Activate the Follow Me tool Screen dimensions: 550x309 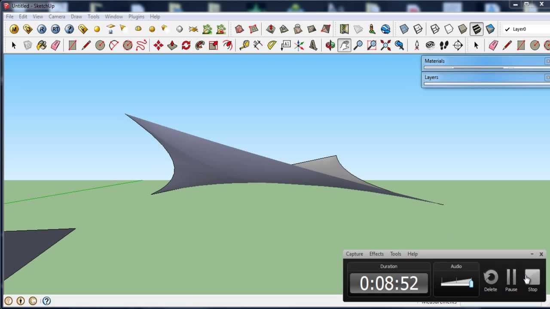[199, 45]
